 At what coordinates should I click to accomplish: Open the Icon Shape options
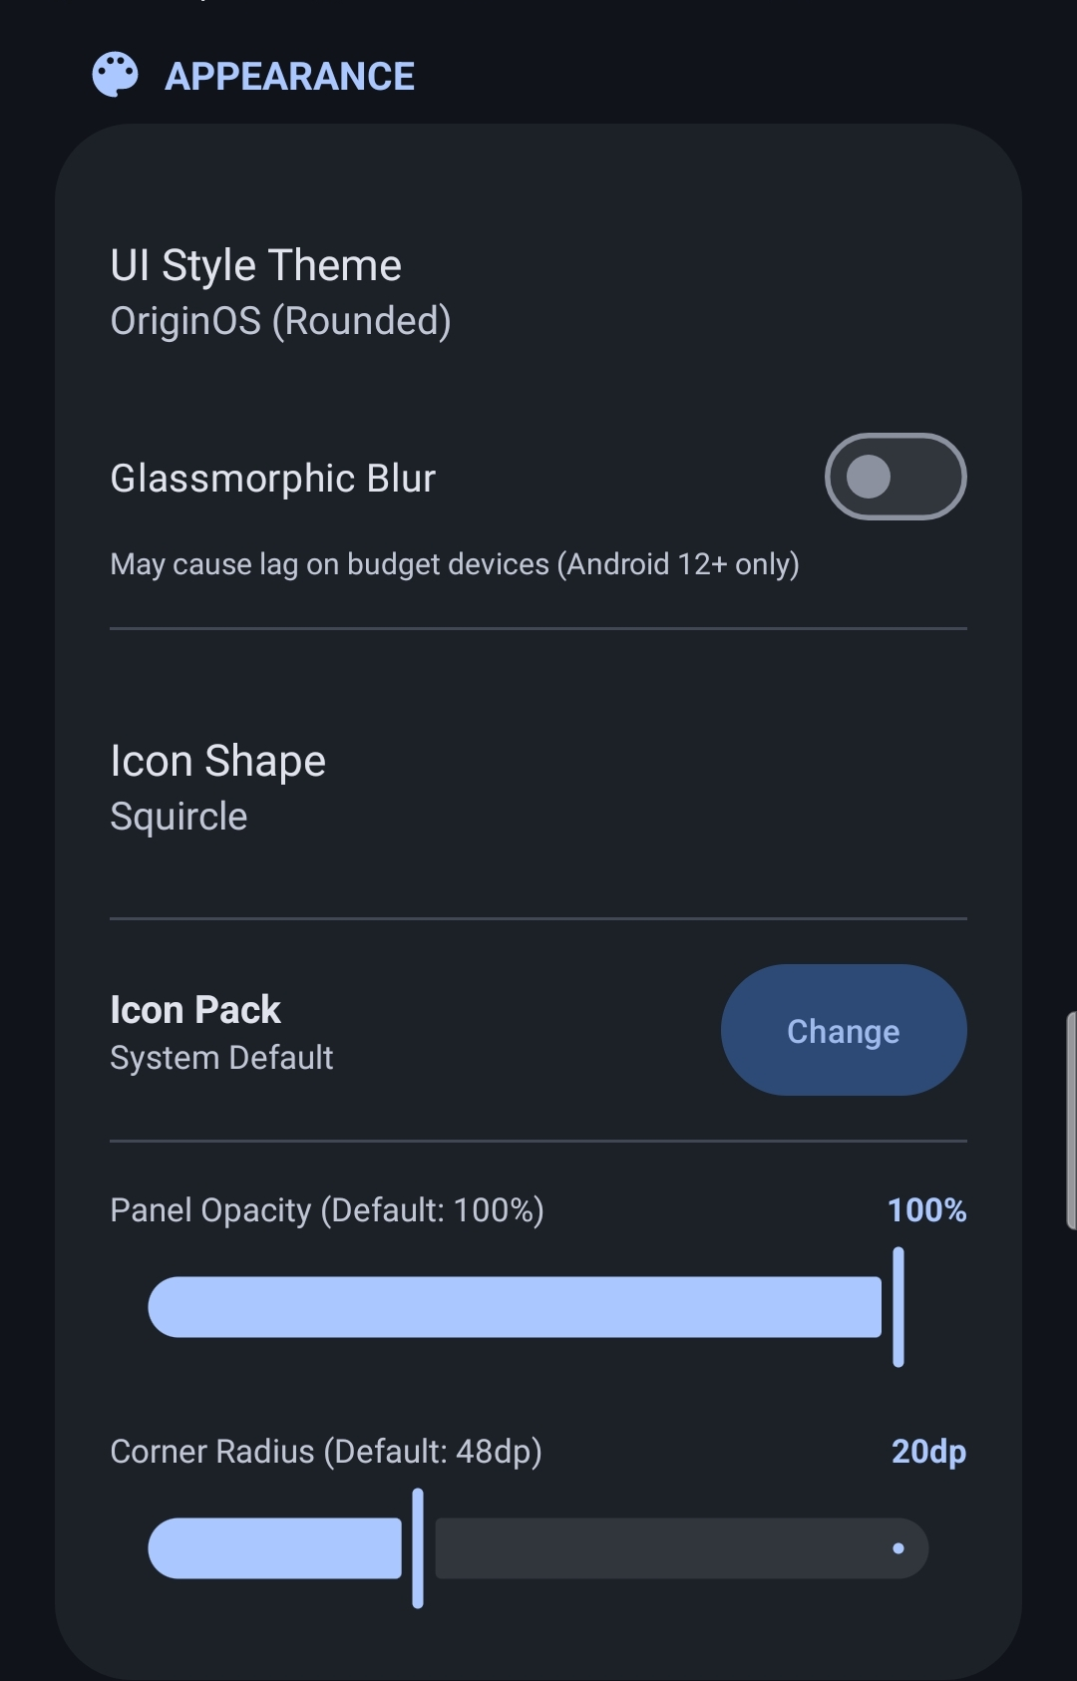(217, 762)
